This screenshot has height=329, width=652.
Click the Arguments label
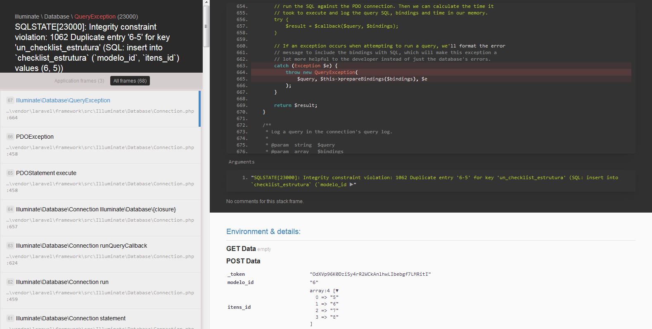(x=242, y=162)
